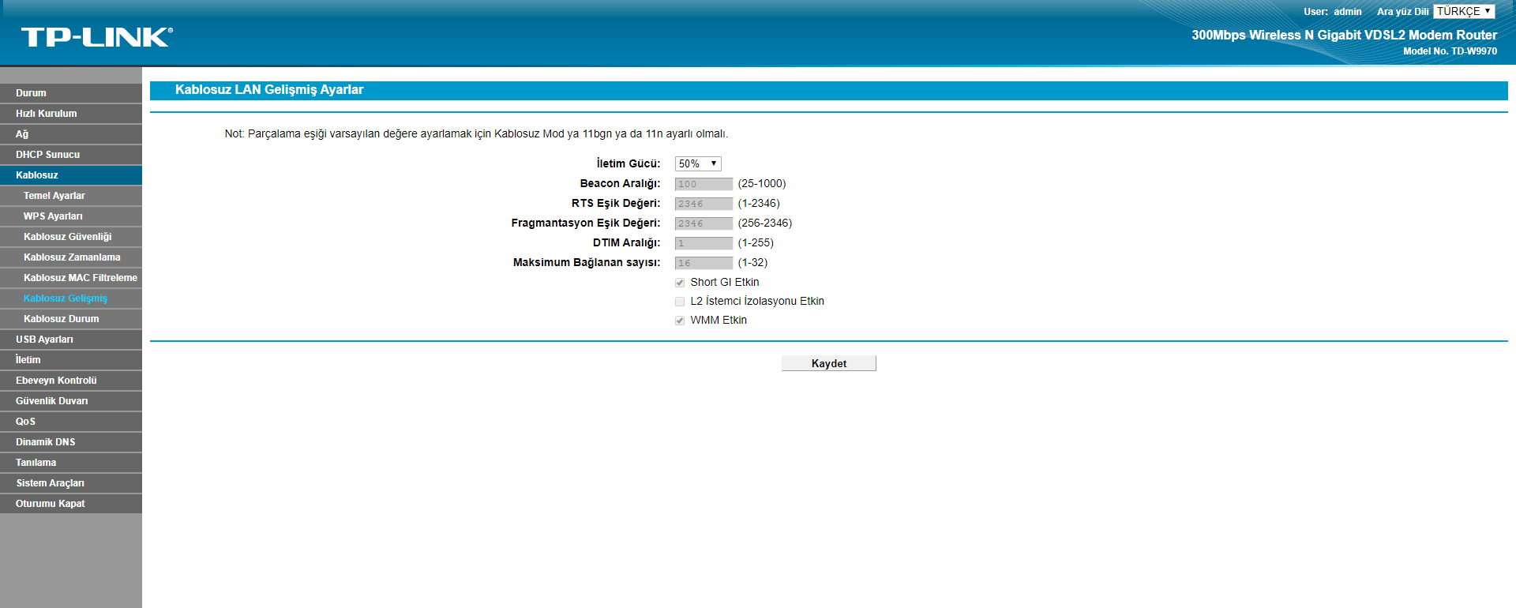Click Maksimum Bağlanan sayısı input field
1516x608 pixels.
[x=704, y=263]
